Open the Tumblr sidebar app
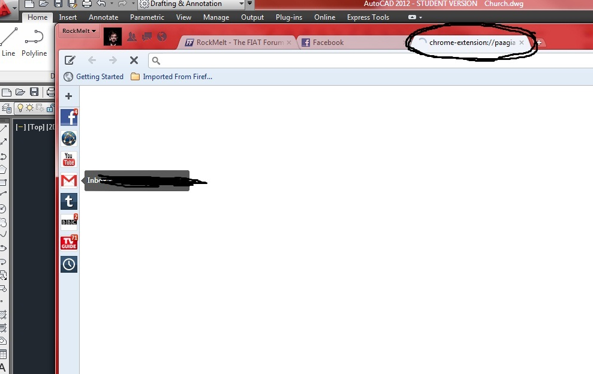 (69, 201)
